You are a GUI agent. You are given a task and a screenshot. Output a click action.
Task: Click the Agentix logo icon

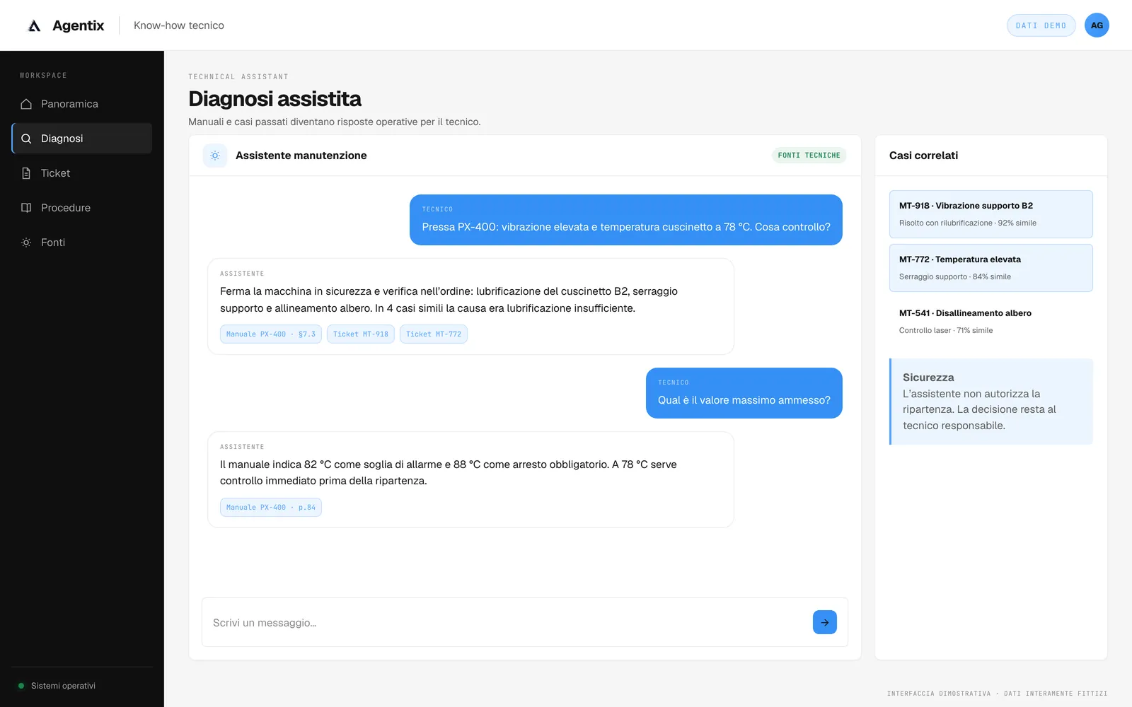tap(34, 26)
